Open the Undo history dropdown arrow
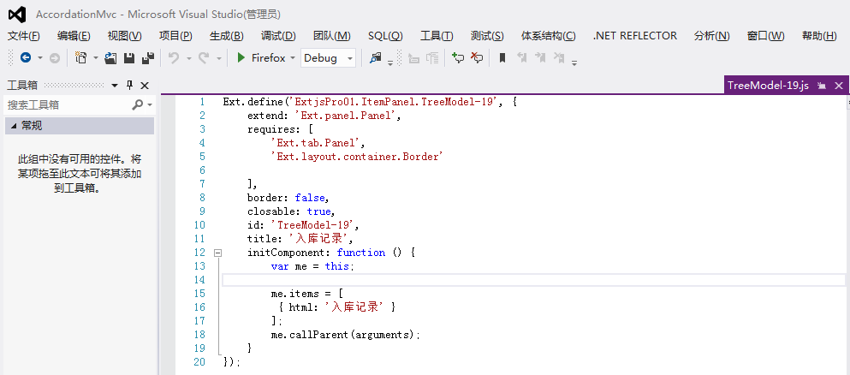850x375 pixels. click(188, 58)
